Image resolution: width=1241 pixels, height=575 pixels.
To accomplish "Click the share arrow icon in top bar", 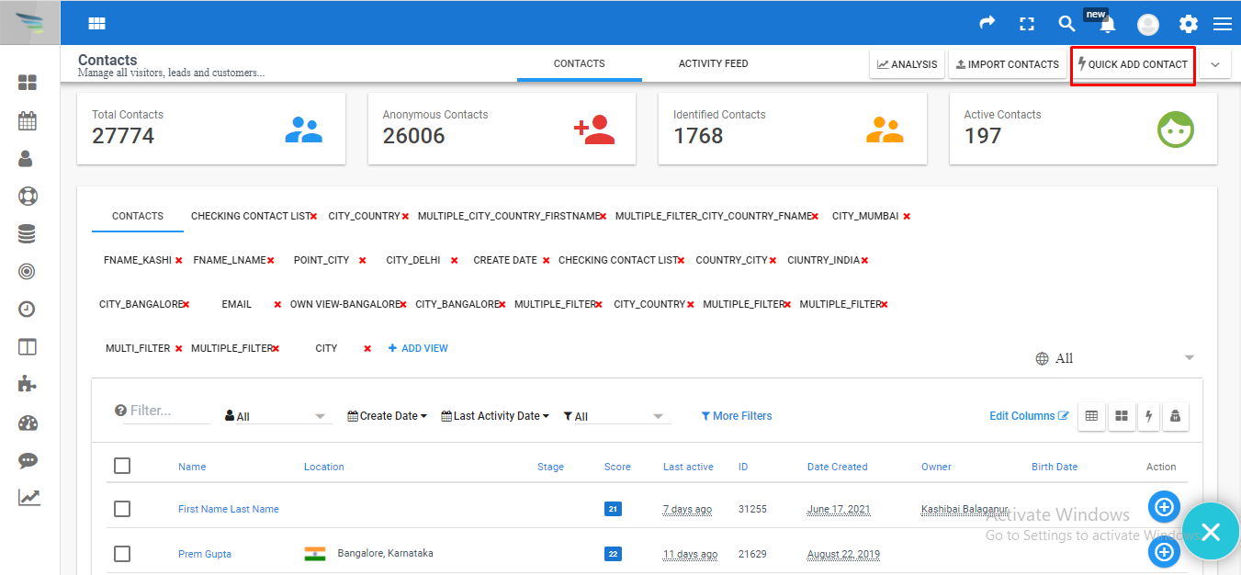I will [987, 23].
